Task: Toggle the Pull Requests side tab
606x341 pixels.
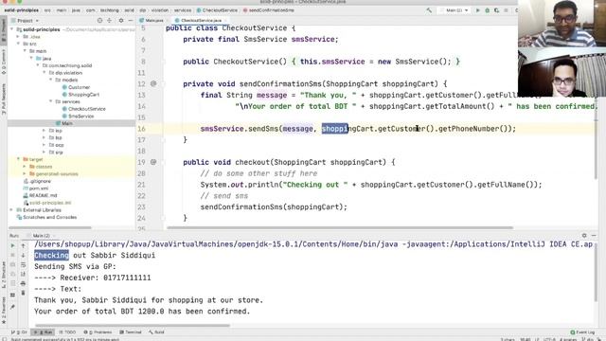Action: click(x=4, y=99)
